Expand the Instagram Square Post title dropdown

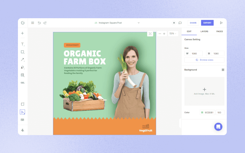tap(138, 23)
